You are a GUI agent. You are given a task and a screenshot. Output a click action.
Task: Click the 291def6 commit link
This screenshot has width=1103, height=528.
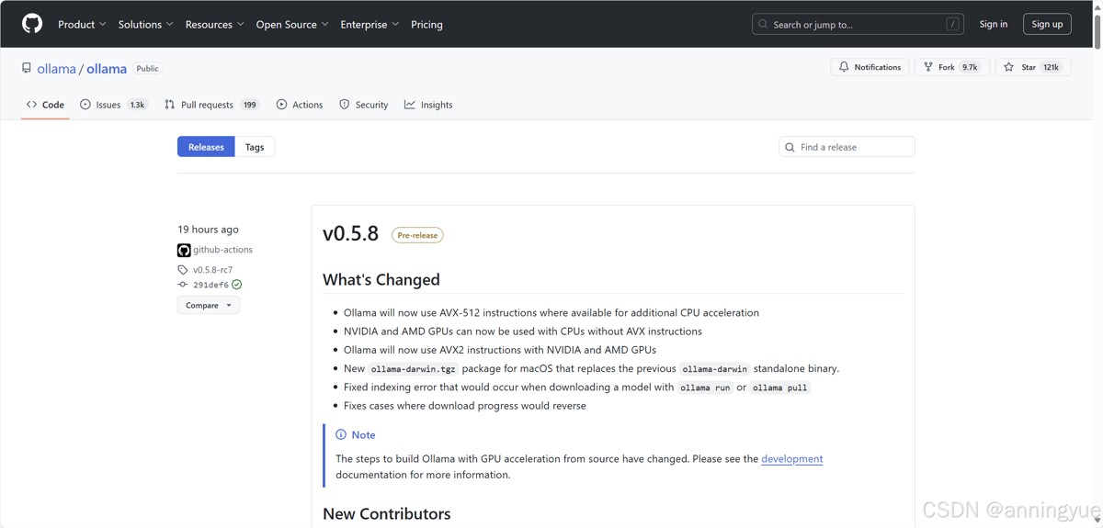[210, 285]
